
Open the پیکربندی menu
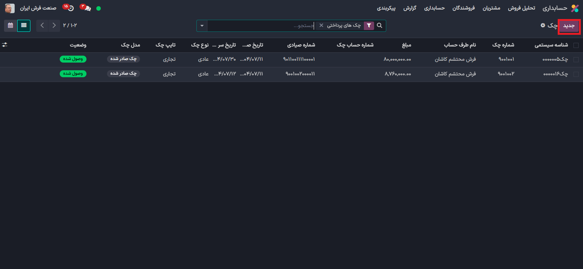[x=386, y=8]
